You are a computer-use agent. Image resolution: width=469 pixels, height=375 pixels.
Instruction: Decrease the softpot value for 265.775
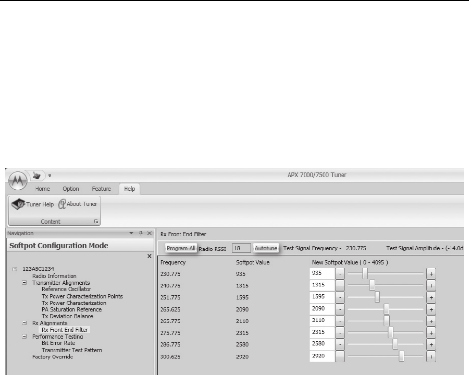tap(340, 321)
